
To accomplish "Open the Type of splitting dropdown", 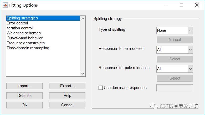I will (x=175, y=30).
